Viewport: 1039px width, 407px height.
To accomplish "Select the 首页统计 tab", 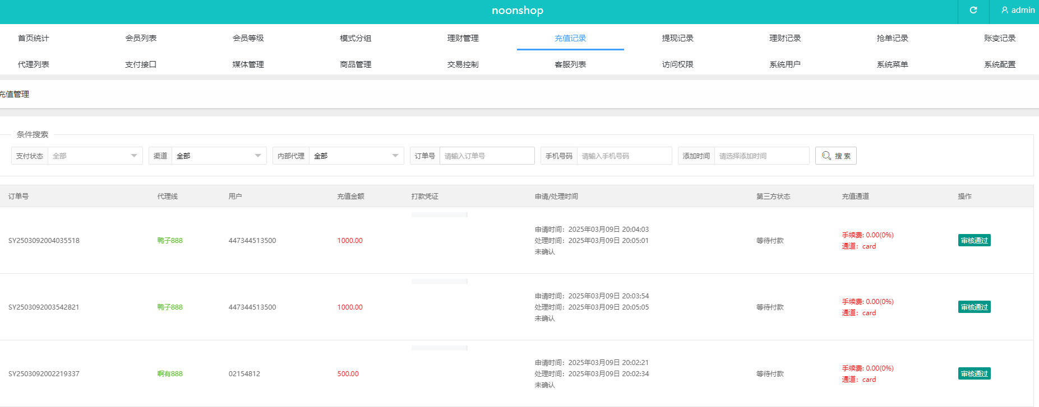I will pos(34,38).
